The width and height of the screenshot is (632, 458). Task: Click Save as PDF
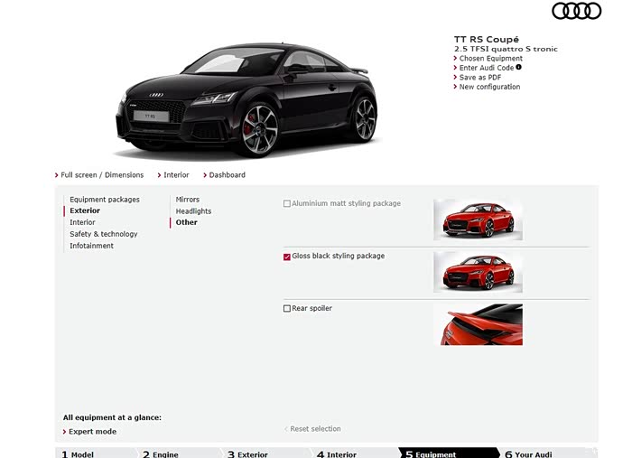pos(480,78)
